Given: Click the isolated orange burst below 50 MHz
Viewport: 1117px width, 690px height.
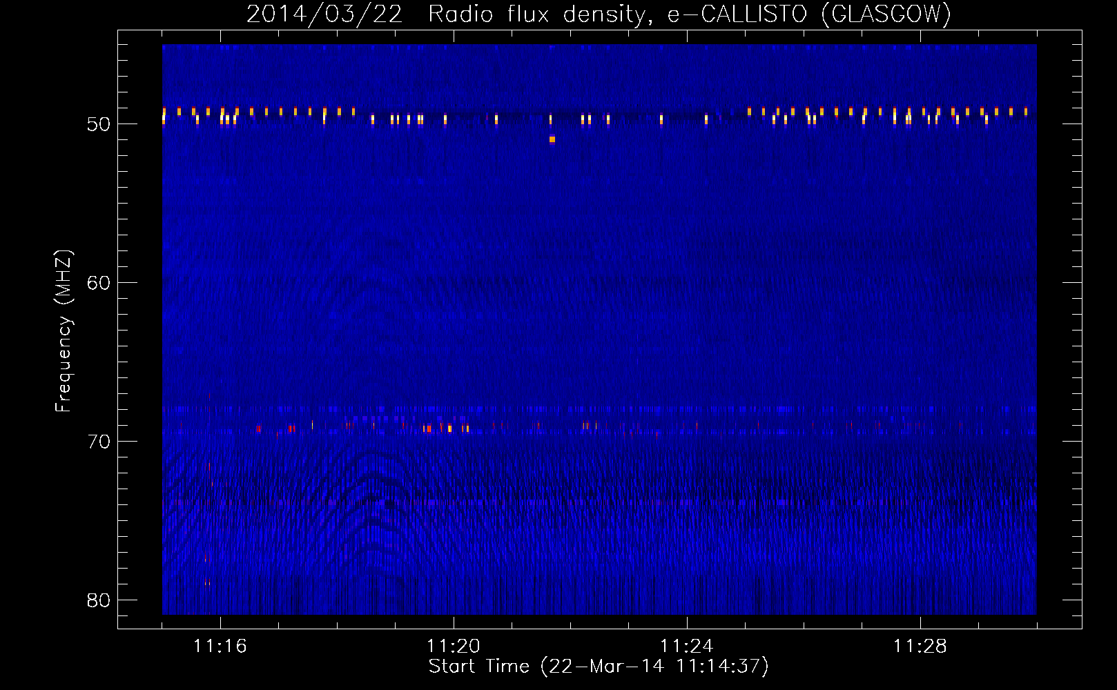Looking at the screenshot, I should pyautogui.click(x=552, y=139).
